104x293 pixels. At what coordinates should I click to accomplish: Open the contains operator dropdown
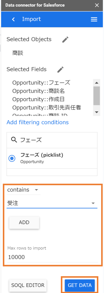pyautogui.click(x=23, y=190)
